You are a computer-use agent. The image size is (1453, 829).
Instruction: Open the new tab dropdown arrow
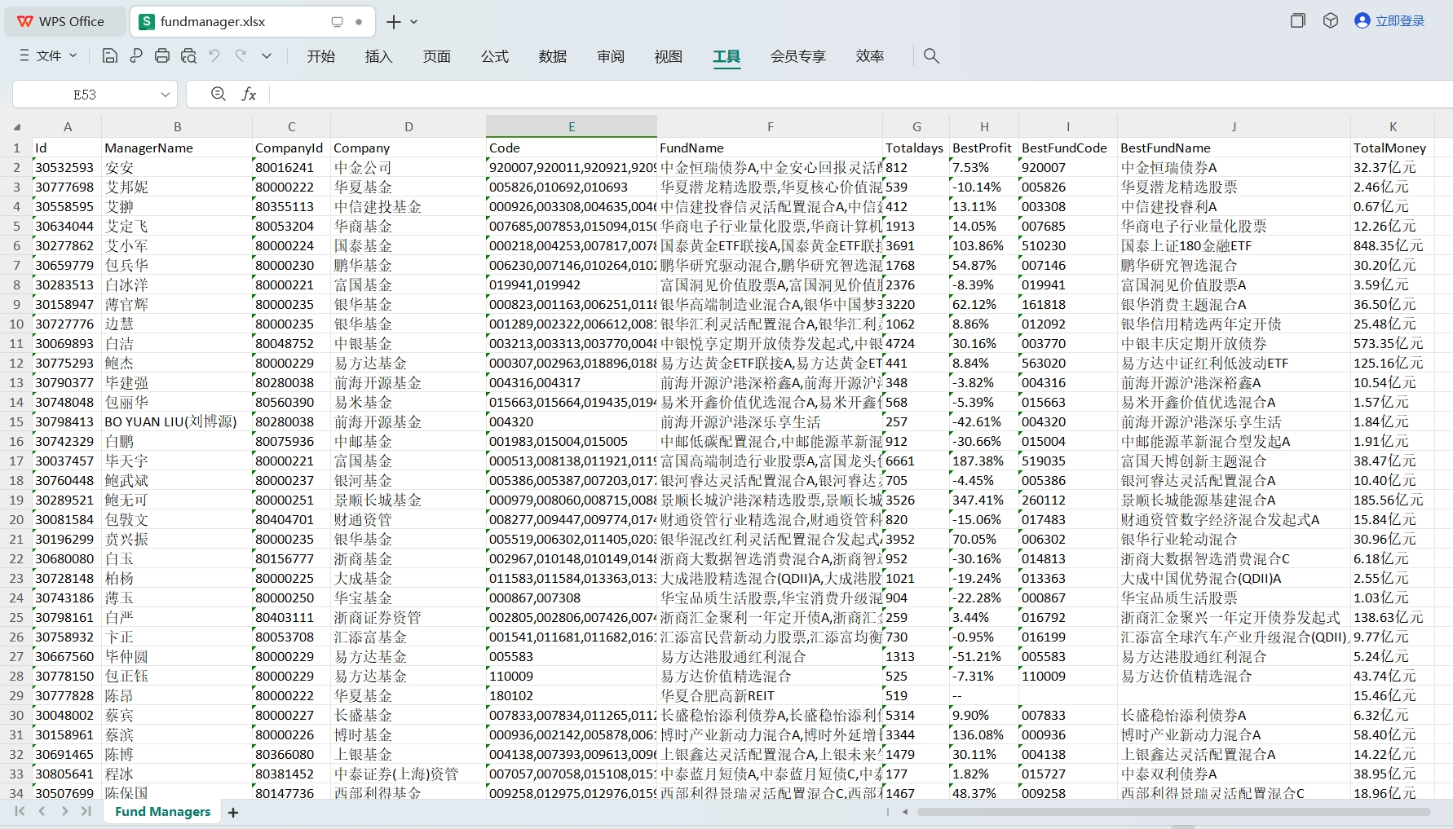coord(414,22)
